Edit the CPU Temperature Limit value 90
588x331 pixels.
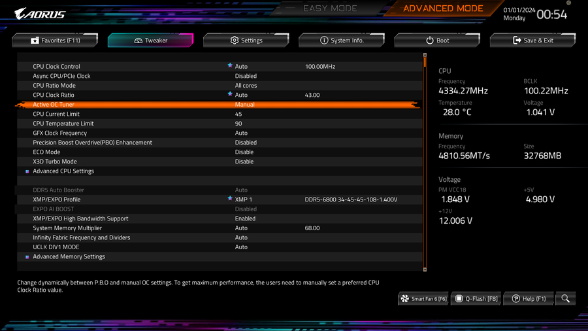click(238, 124)
